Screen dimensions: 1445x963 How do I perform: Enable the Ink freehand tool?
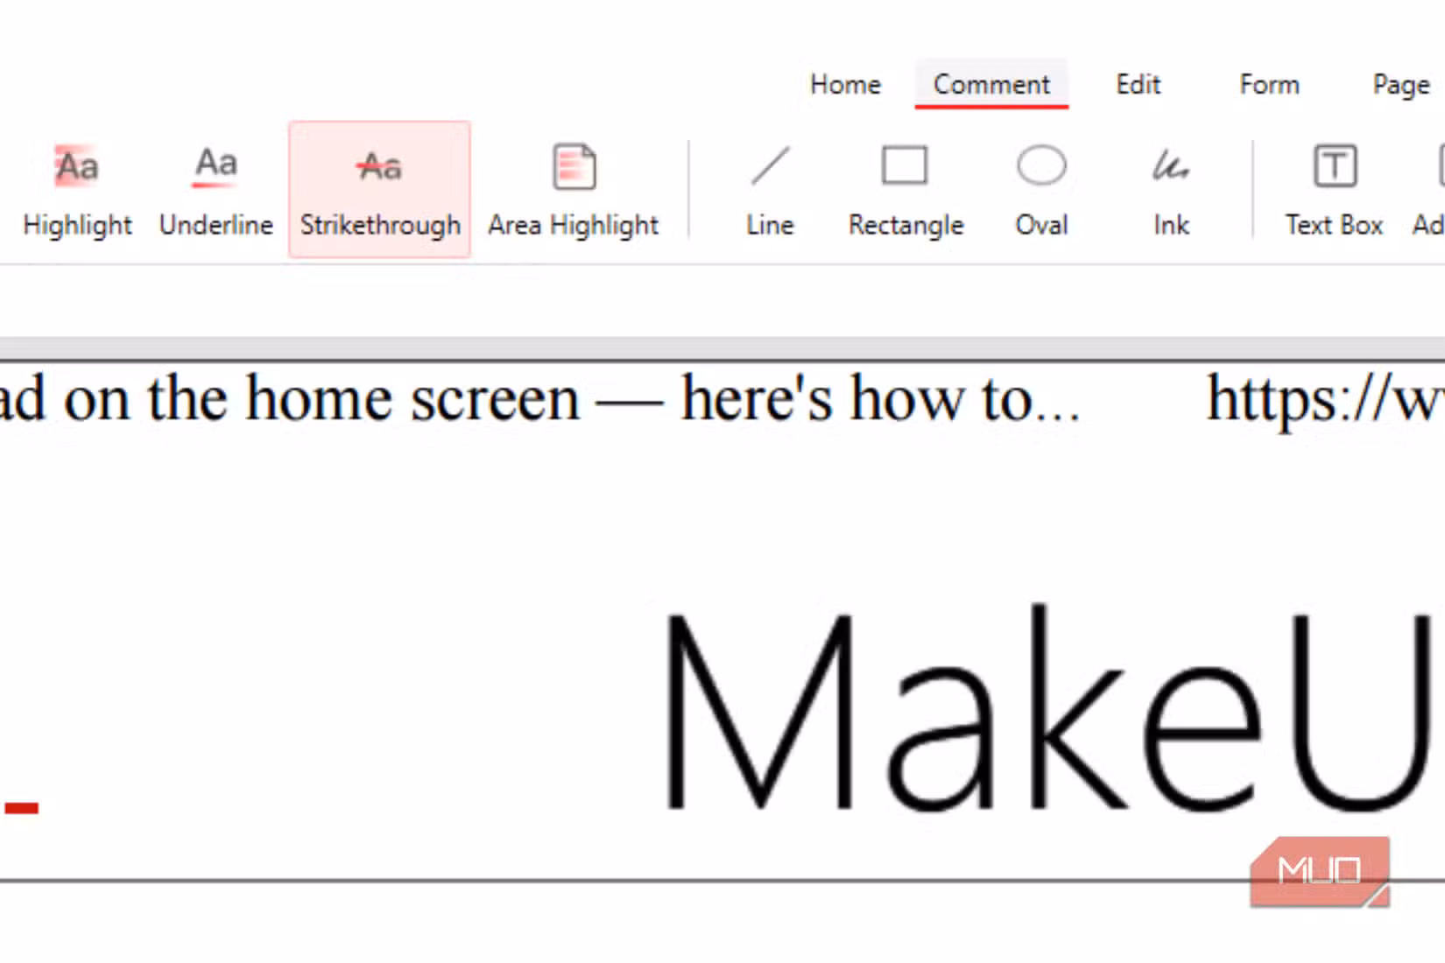(x=1171, y=190)
